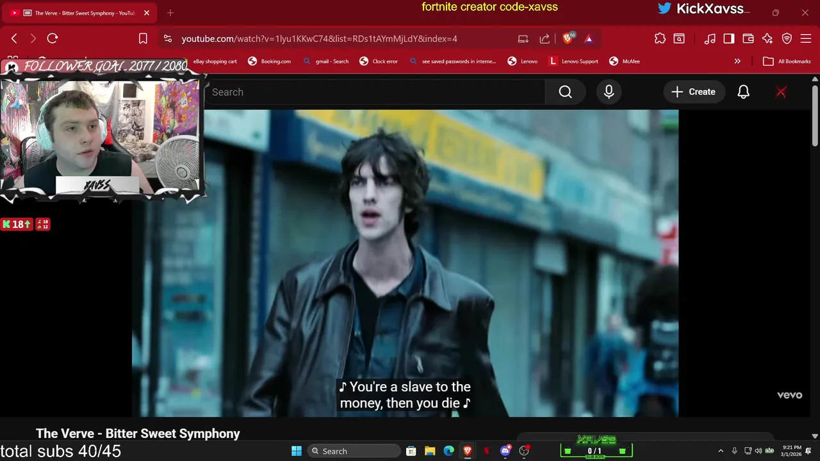Click the video player to pause
This screenshot has height=461, width=820.
click(x=405, y=263)
